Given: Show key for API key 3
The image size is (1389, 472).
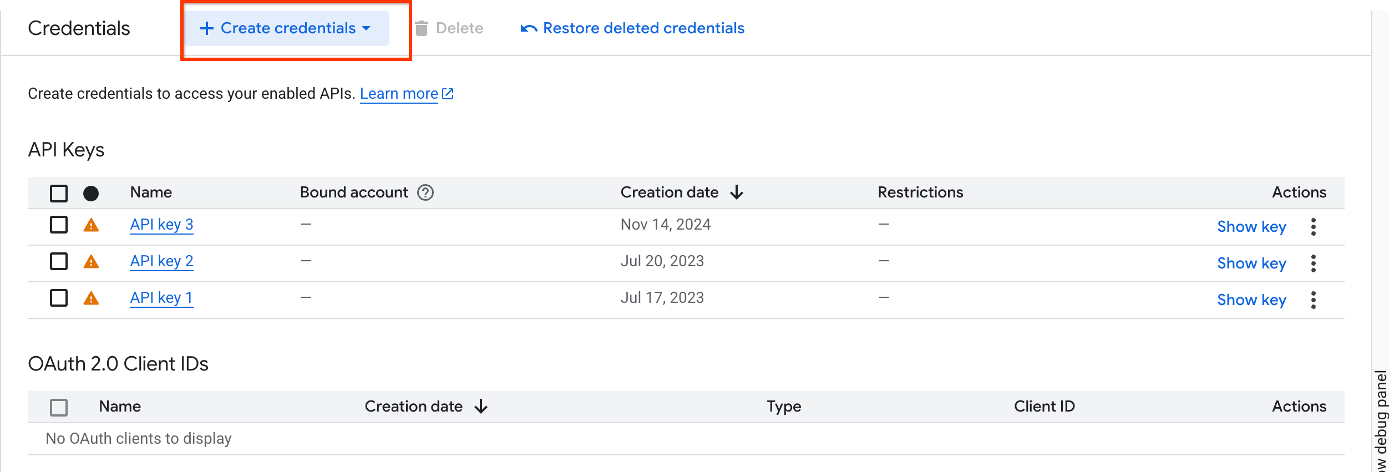Looking at the screenshot, I should point(1251,226).
